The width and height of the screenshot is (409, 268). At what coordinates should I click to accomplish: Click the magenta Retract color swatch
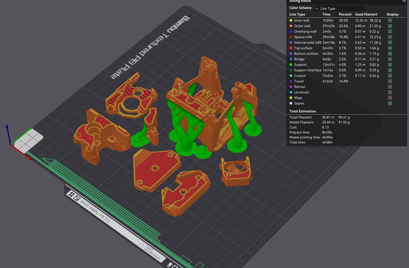tap(291, 87)
